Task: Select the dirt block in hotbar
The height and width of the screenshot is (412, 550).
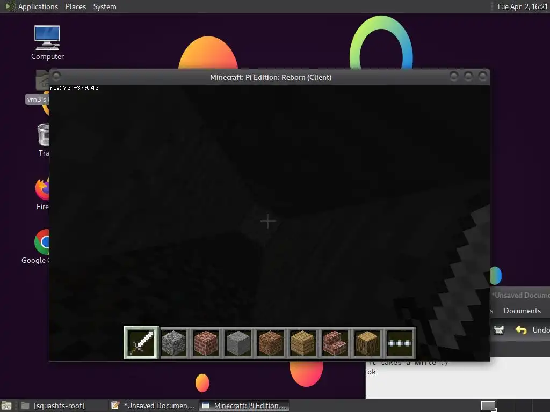Action: tap(271, 343)
